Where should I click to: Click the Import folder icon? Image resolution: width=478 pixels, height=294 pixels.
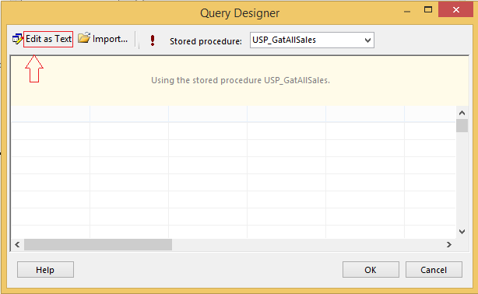84,38
